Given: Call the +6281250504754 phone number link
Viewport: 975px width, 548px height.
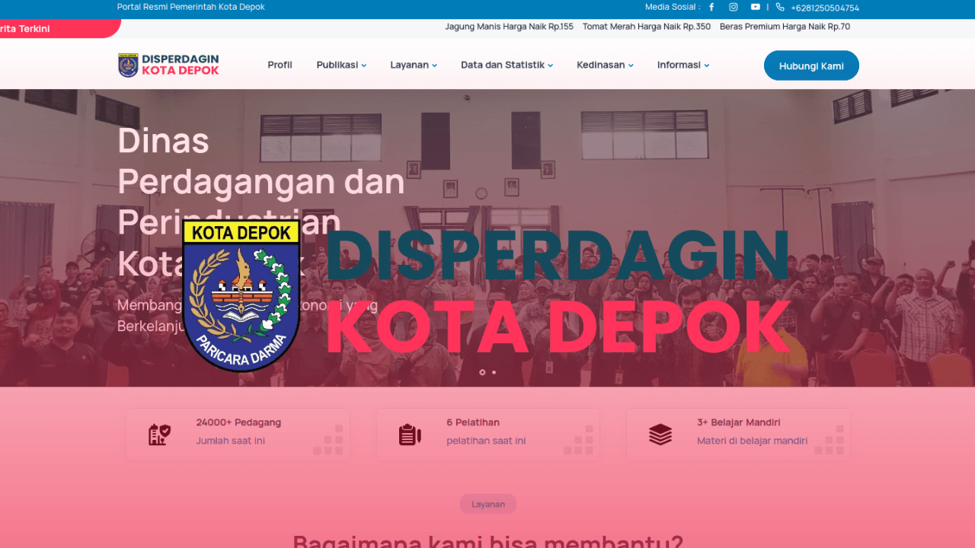Looking at the screenshot, I should click(x=825, y=7).
